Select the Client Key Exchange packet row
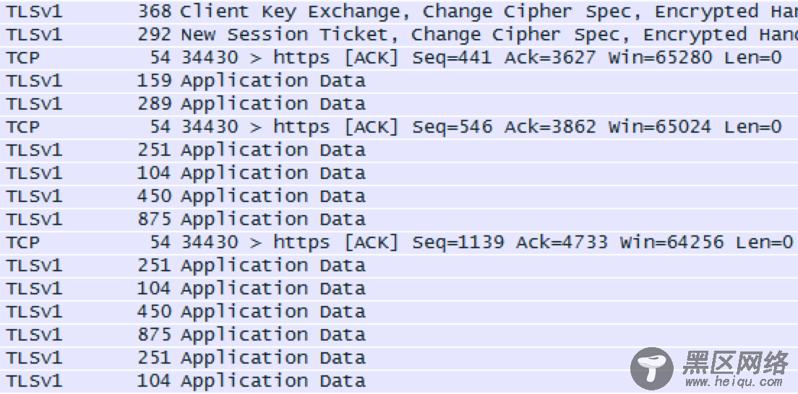The image size is (798, 394). click(x=399, y=12)
